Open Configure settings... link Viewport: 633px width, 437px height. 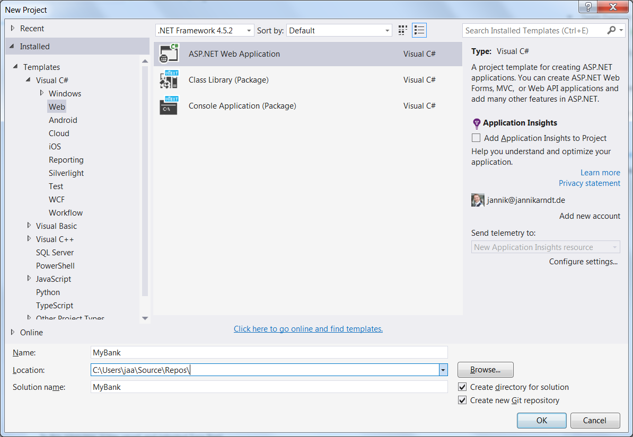point(583,262)
